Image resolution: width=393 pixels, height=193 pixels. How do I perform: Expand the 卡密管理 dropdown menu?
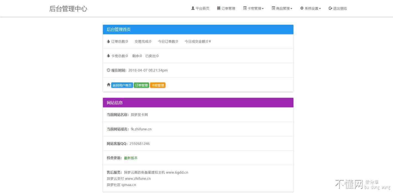pyautogui.click(x=256, y=9)
